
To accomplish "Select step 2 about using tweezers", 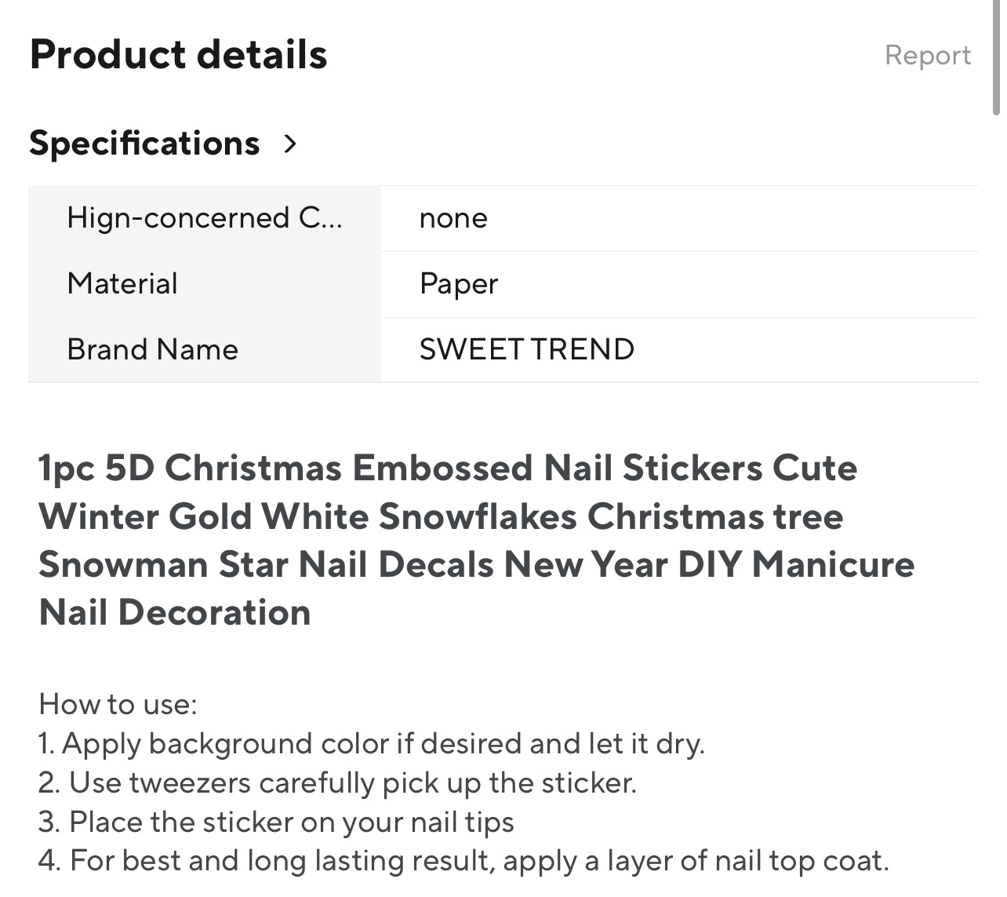I will click(x=337, y=782).
